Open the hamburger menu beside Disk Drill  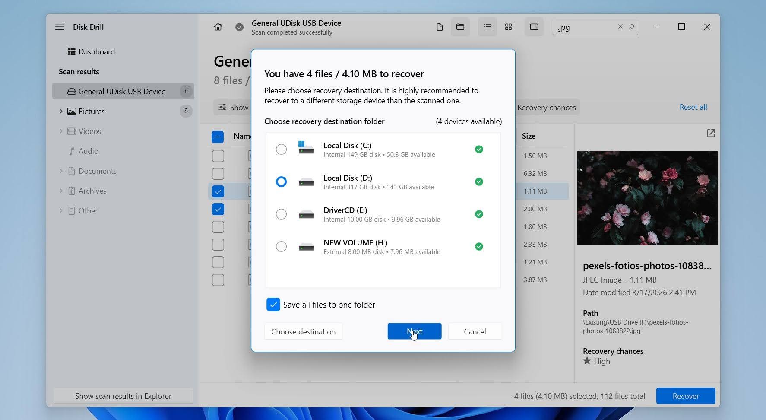60,27
